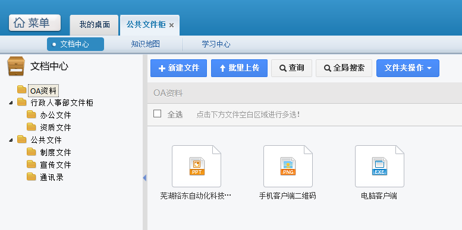Screen dimensions: 462x230
Task: Collapse the 公共文件 tree node
Action: (x=11, y=140)
